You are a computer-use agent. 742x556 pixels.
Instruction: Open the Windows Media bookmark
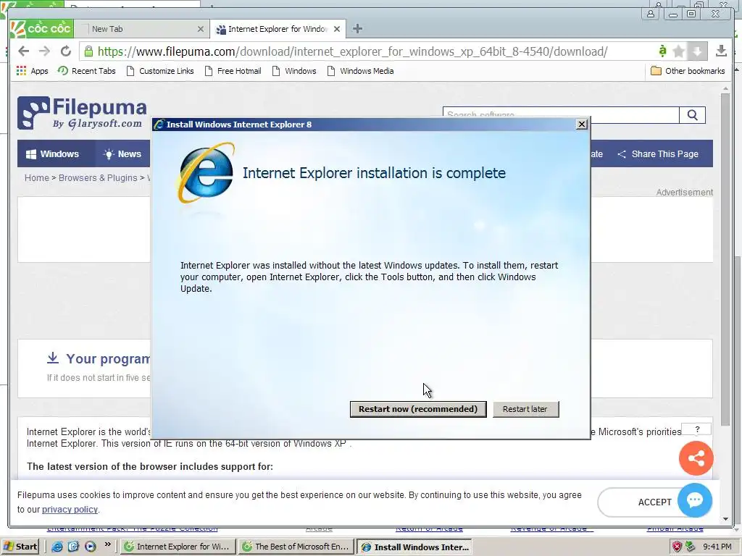tap(361, 71)
